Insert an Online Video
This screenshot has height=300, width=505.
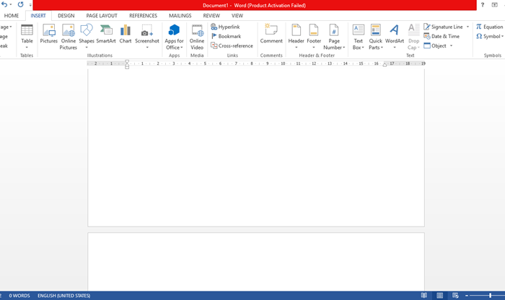pos(197,37)
